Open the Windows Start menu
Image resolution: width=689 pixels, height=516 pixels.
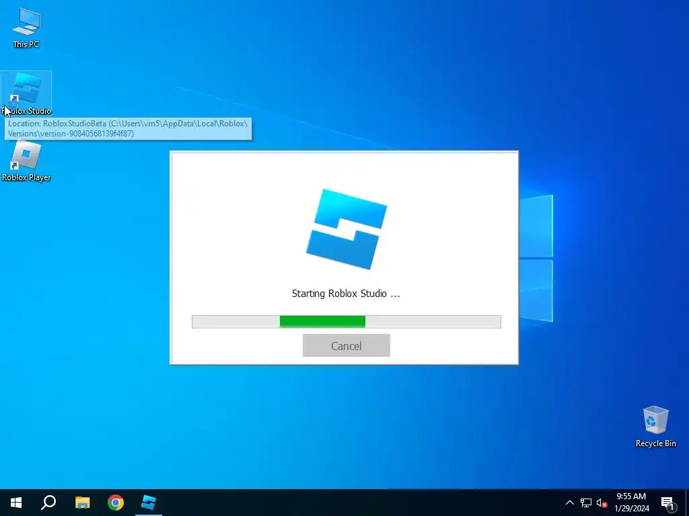point(16,503)
